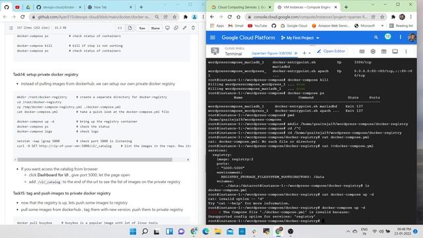Go back in the Google Cloud browser
This screenshot has height=238, width=423.
tap(212, 17)
